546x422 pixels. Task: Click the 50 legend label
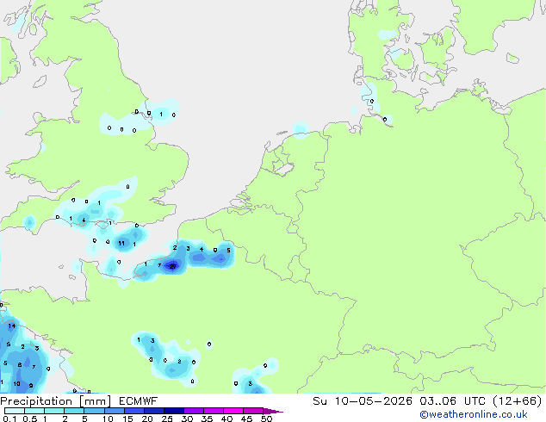tap(267, 419)
